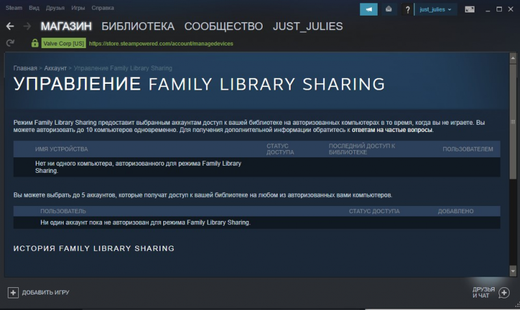Open the announcements megaphone icon
The image size is (520, 310).
coord(369,9)
